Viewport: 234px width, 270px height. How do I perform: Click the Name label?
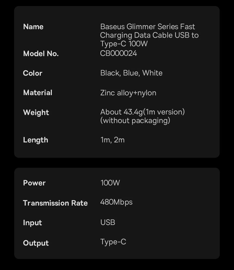33,27
